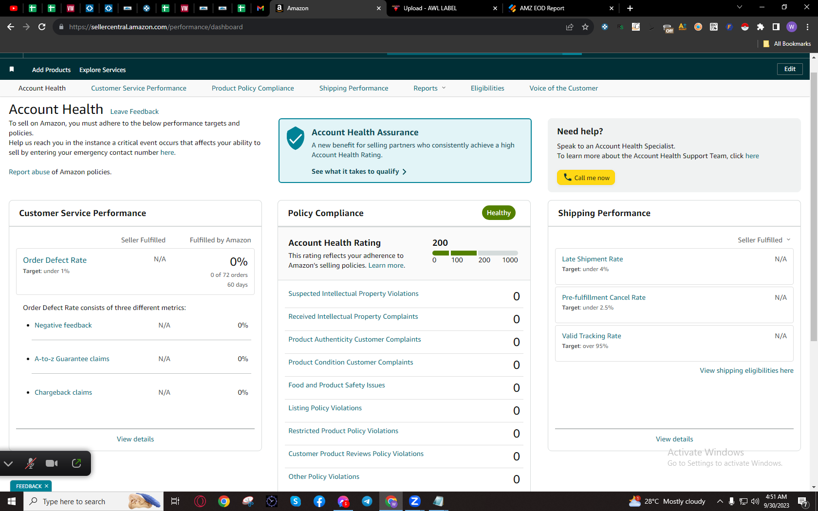This screenshot has width=818, height=511.
Task: Open Zoom from the taskbar
Action: click(x=415, y=501)
